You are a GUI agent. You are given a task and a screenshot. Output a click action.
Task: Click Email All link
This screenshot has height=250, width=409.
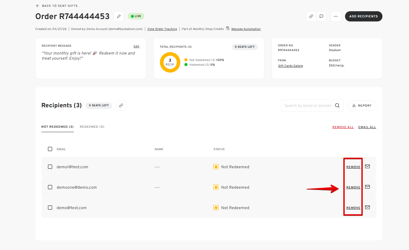pyautogui.click(x=367, y=127)
